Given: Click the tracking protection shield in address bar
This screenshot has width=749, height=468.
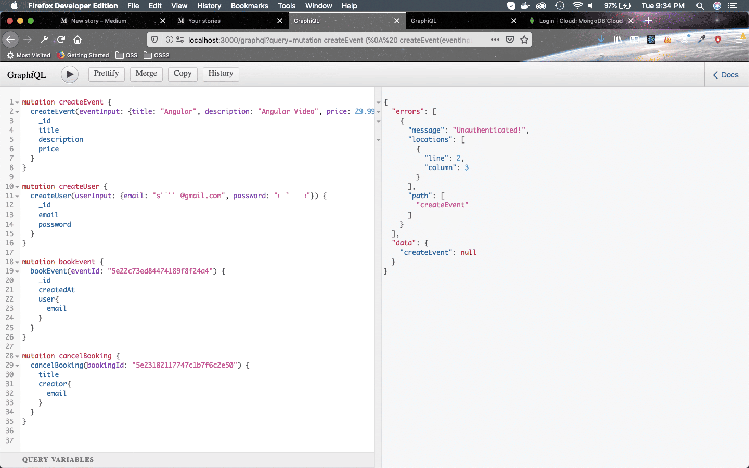Looking at the screenshot, I should (154, 40).
